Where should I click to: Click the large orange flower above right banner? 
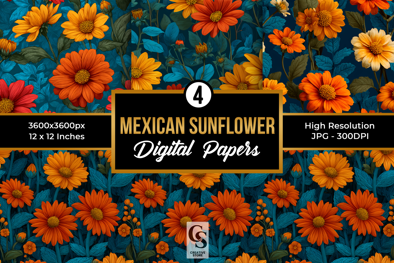click(x=326, y=92)
